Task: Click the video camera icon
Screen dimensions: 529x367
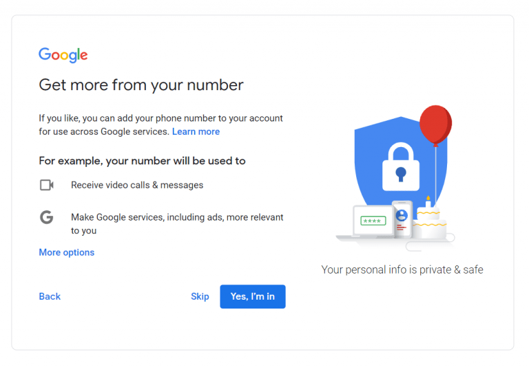Action: (x=47, y=185)
